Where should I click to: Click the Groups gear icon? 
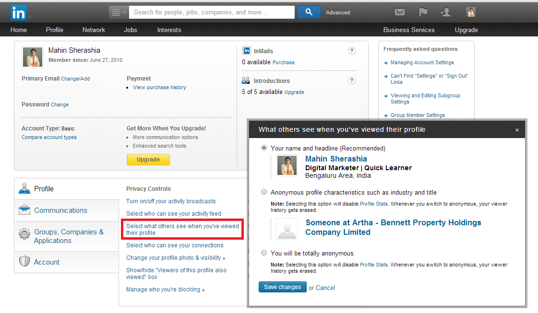[24, 234]
